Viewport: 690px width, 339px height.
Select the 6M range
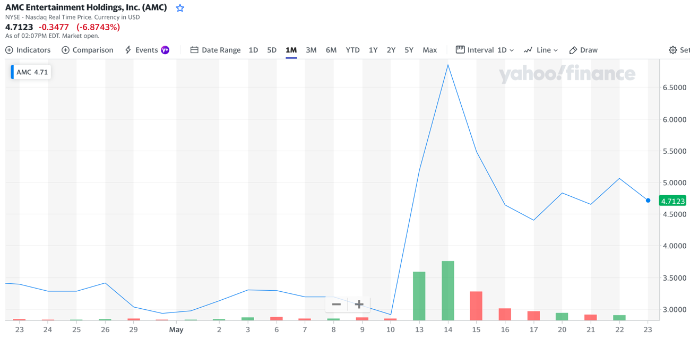[x=331, y=50]
